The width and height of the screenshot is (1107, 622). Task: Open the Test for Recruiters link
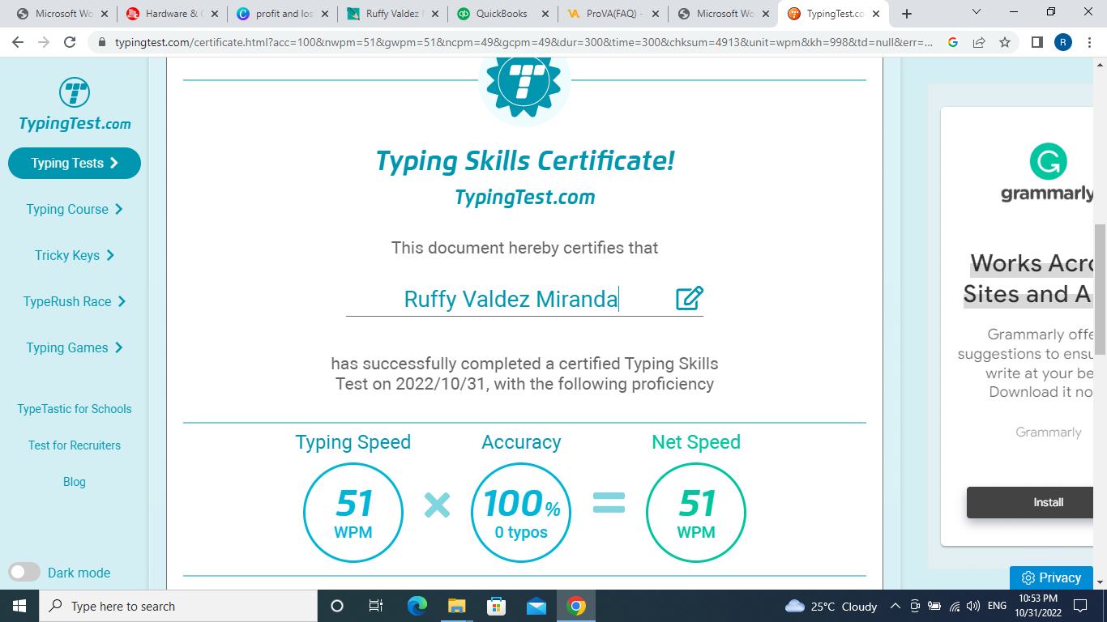[x=75, y=445]
